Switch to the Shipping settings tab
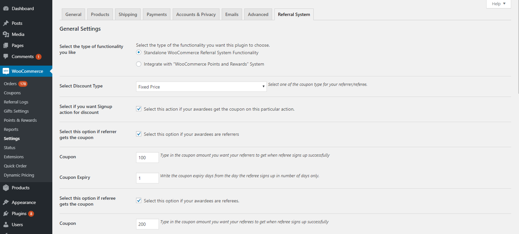The width and height of the screenshot is (519, 234). point(128,14)
